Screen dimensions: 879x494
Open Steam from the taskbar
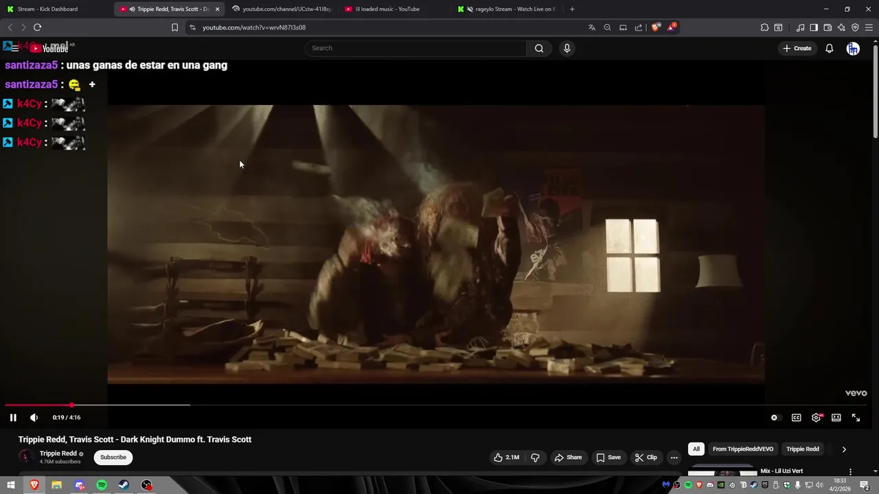click(x=124, y=485)
